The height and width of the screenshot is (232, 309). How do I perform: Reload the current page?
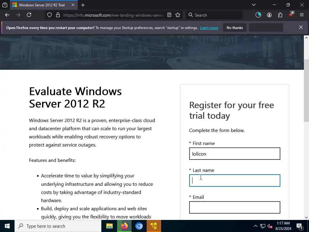point(29,15)
